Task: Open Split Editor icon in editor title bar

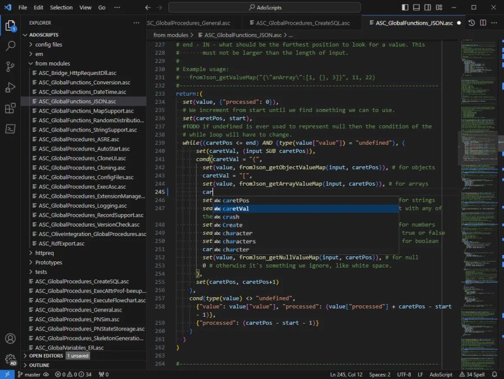Action: click(x=483, y=22)
